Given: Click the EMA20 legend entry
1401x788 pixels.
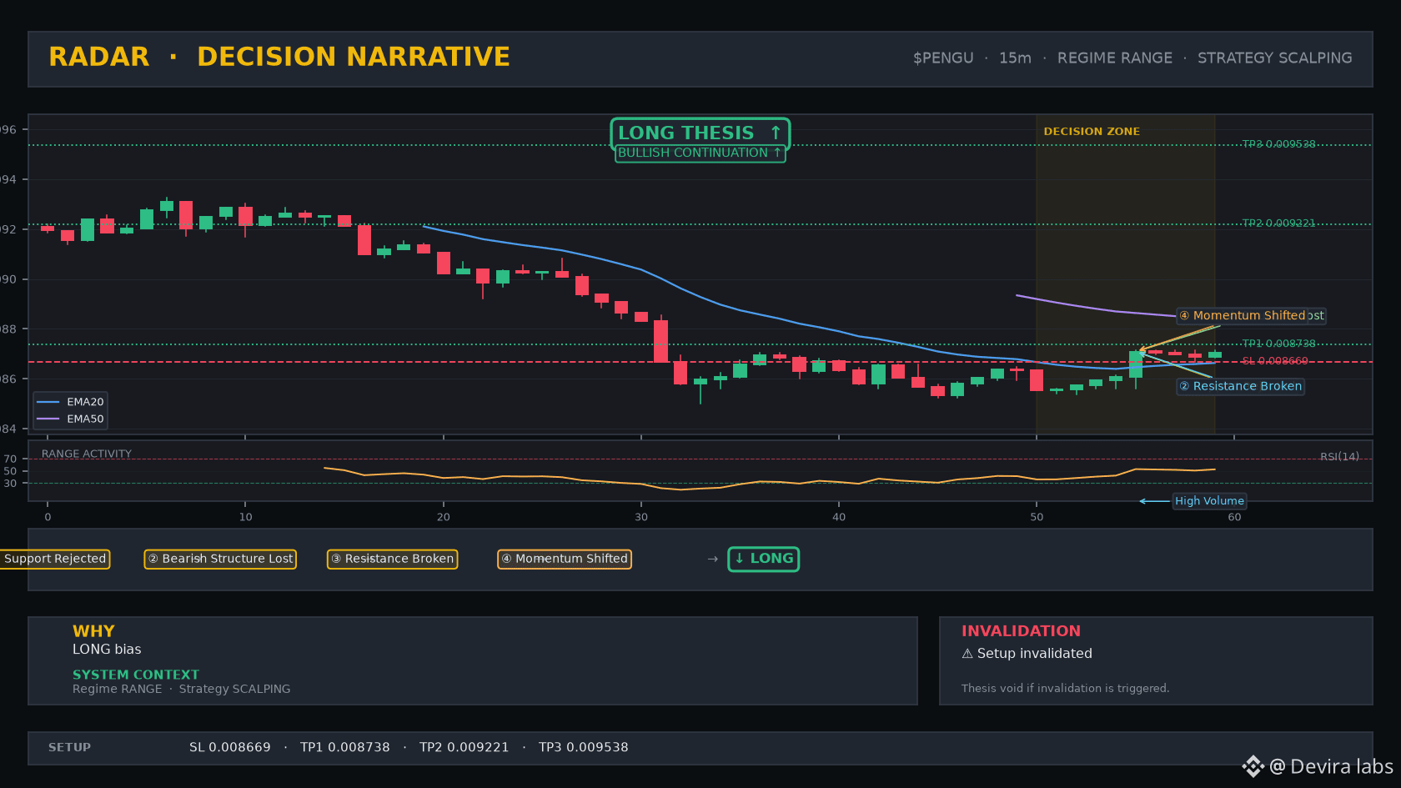Looking at the screenshot, I should pos(70,402).
